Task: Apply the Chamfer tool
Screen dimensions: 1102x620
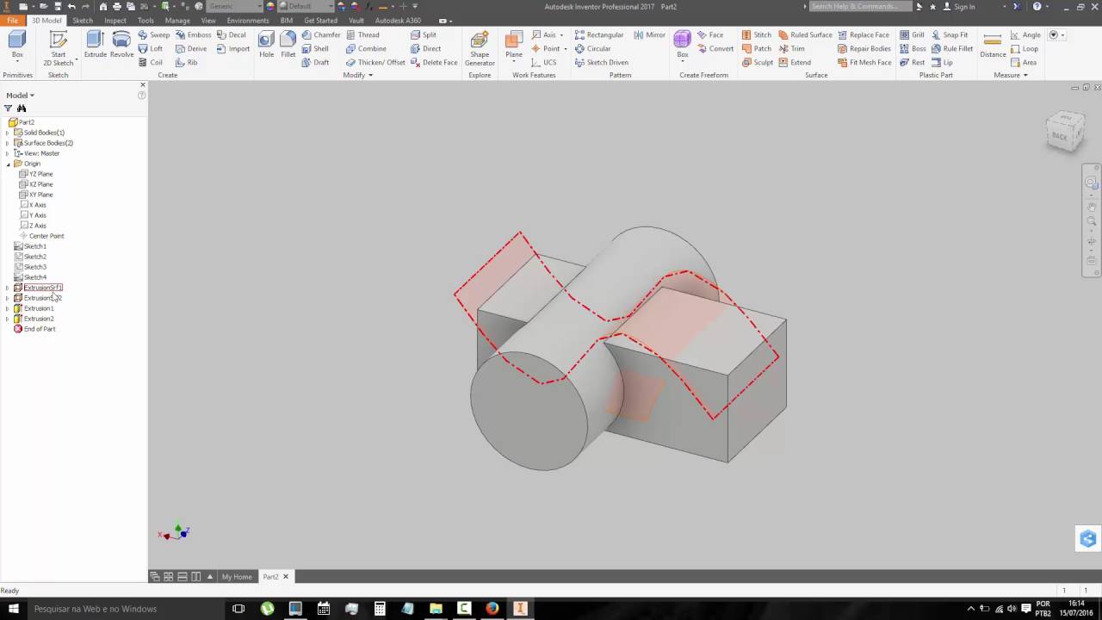Action: tap(321, 34)
